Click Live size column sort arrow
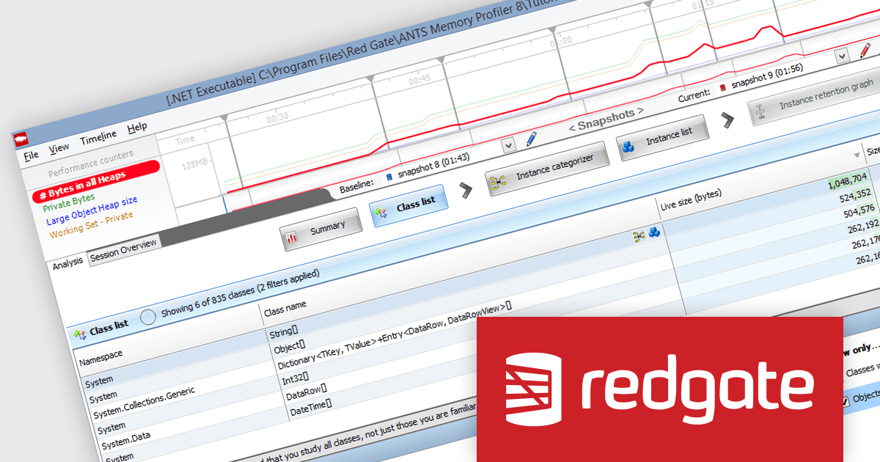Viewport: 880px width, 462px height. click(x=856, y=155)
